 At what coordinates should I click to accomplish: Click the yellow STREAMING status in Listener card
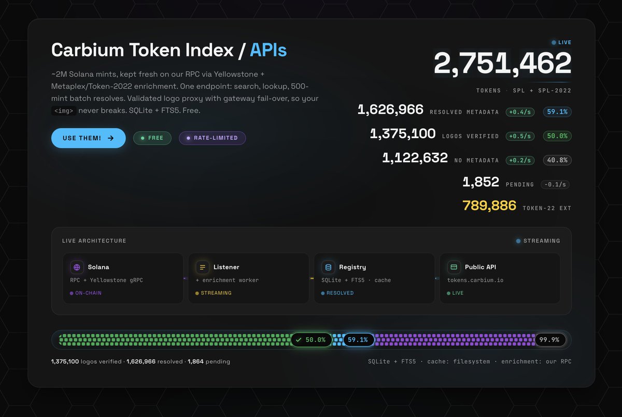point(214,293)
